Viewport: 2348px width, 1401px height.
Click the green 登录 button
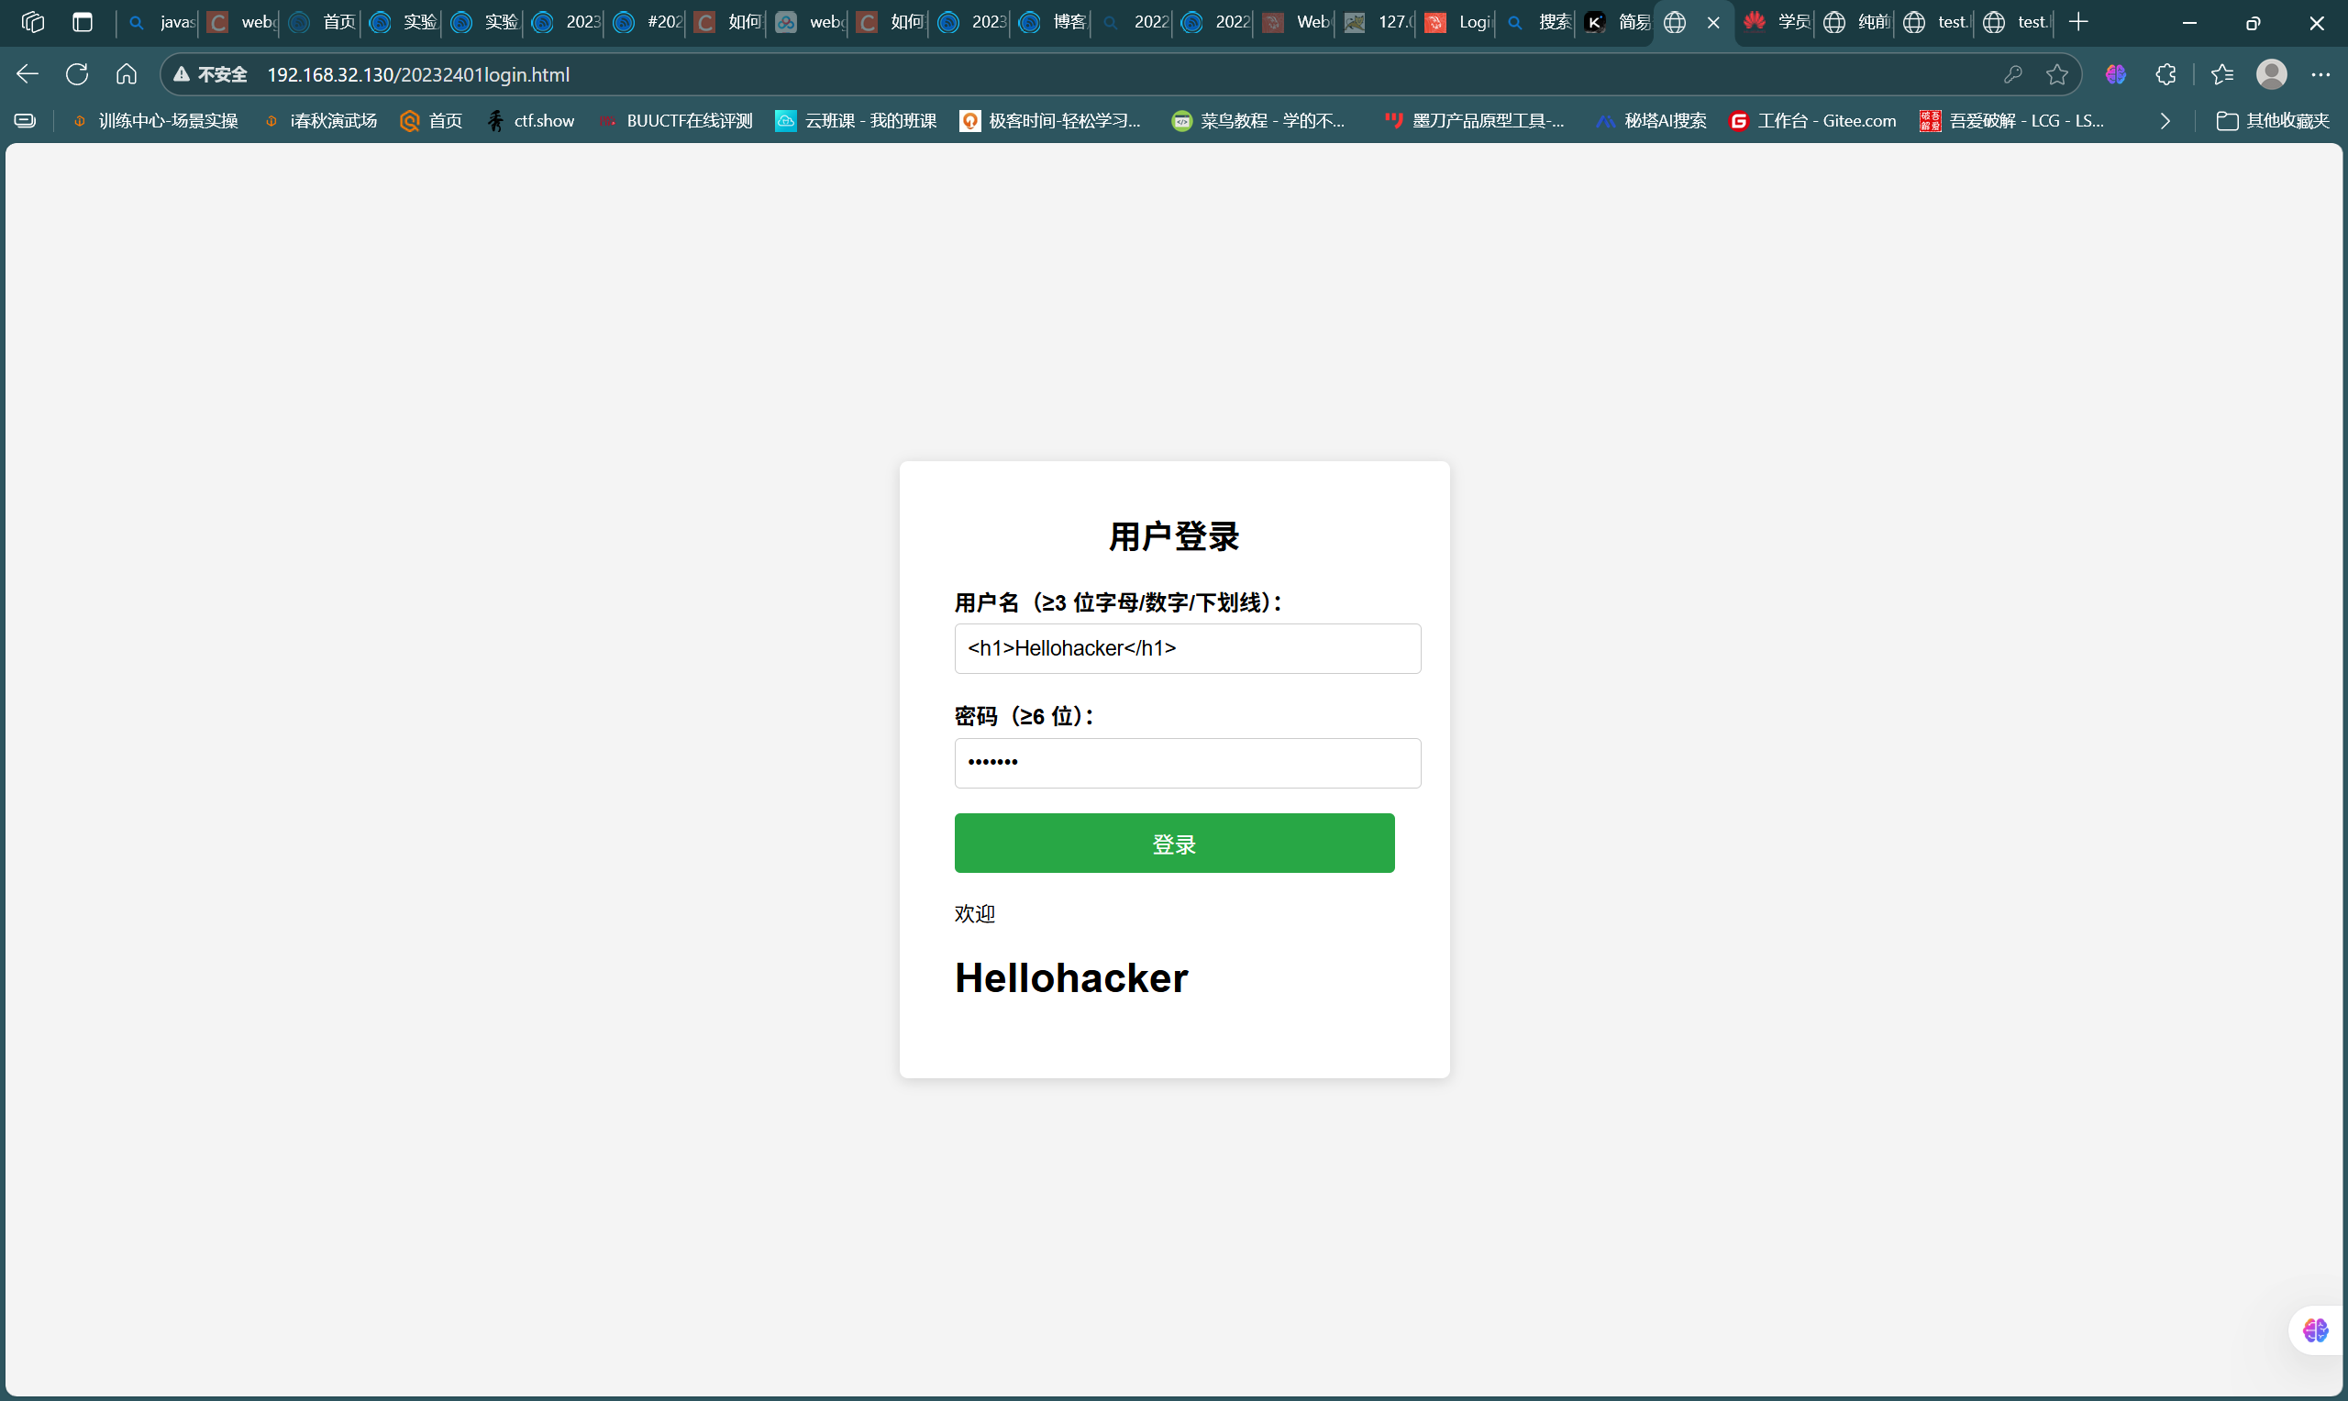[x=1173, y=843]
